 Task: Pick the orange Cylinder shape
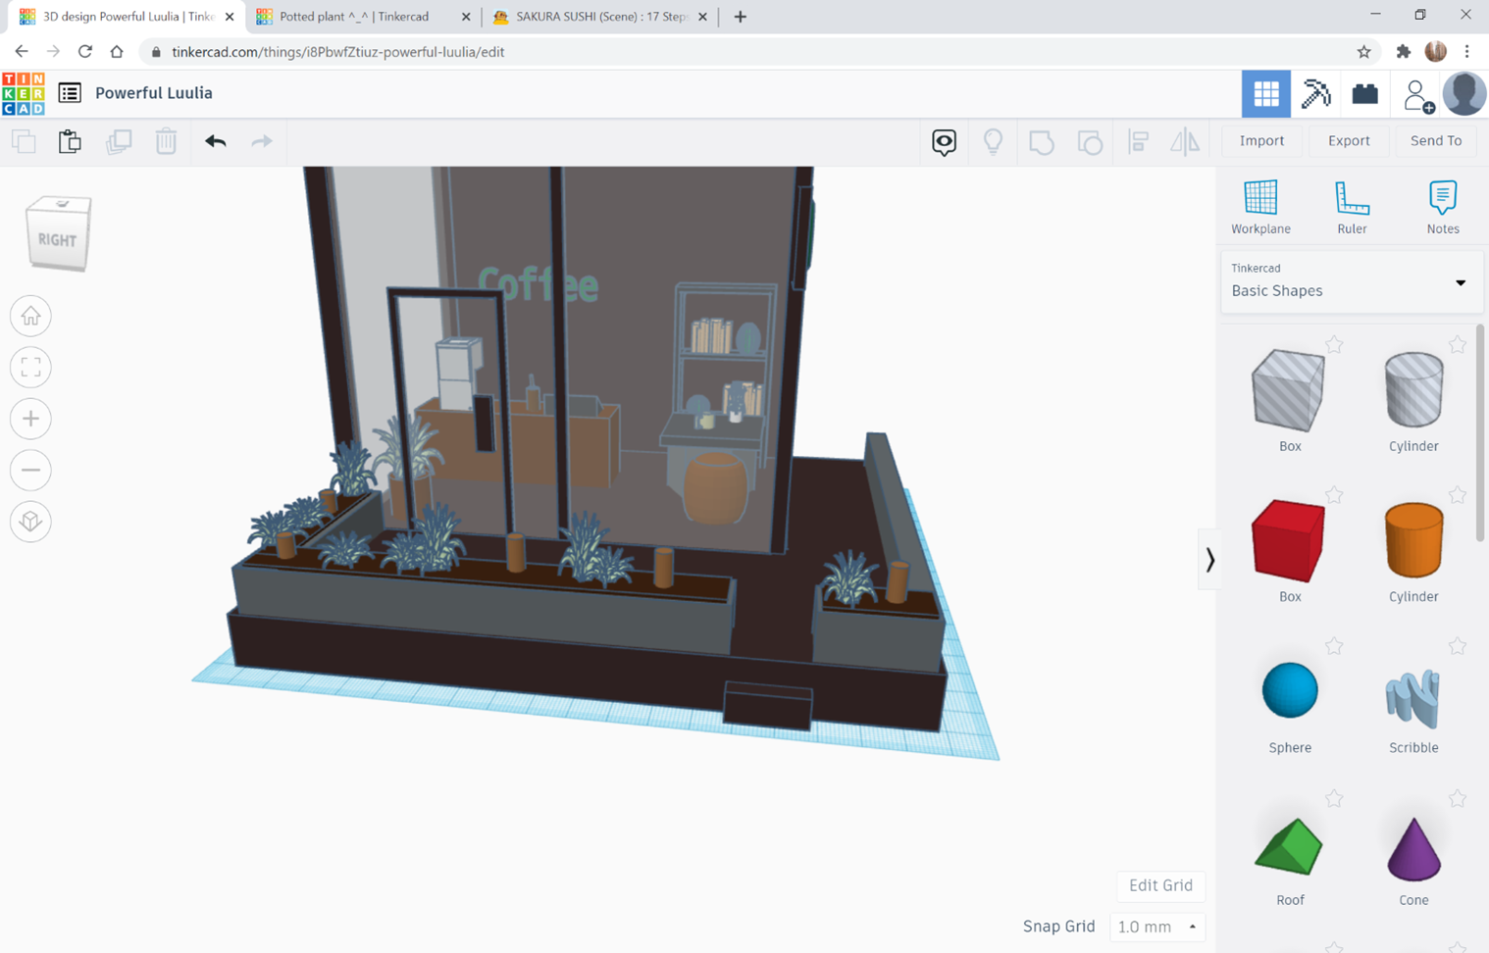1413,540
